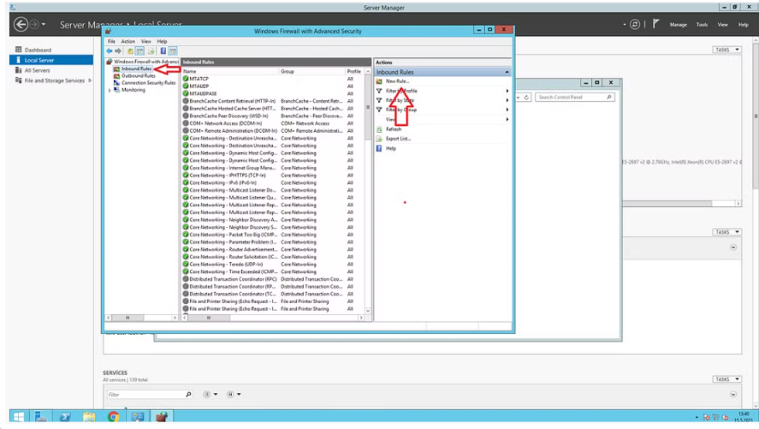Expand the Services section chevron button
Viewport: 759px width, 429px height.
pyautogui.click(x=733, y=395)
